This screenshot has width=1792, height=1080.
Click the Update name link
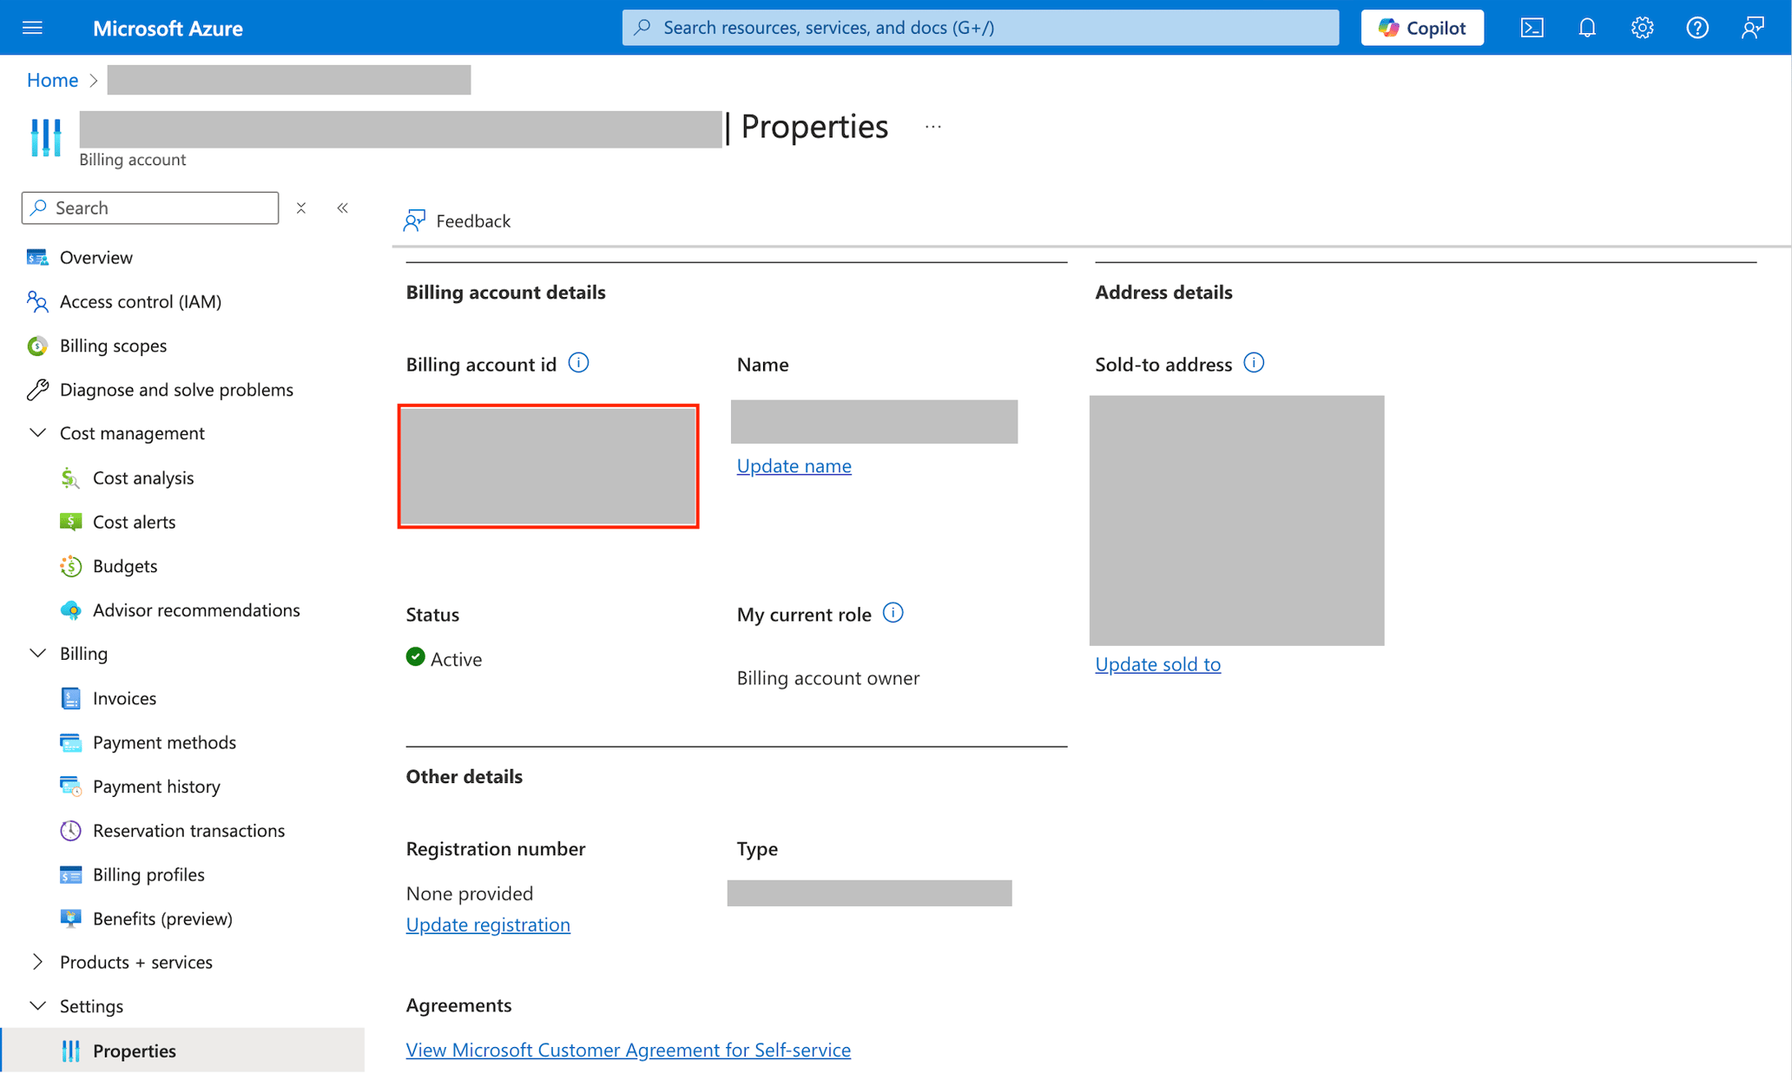click(793, 465)
